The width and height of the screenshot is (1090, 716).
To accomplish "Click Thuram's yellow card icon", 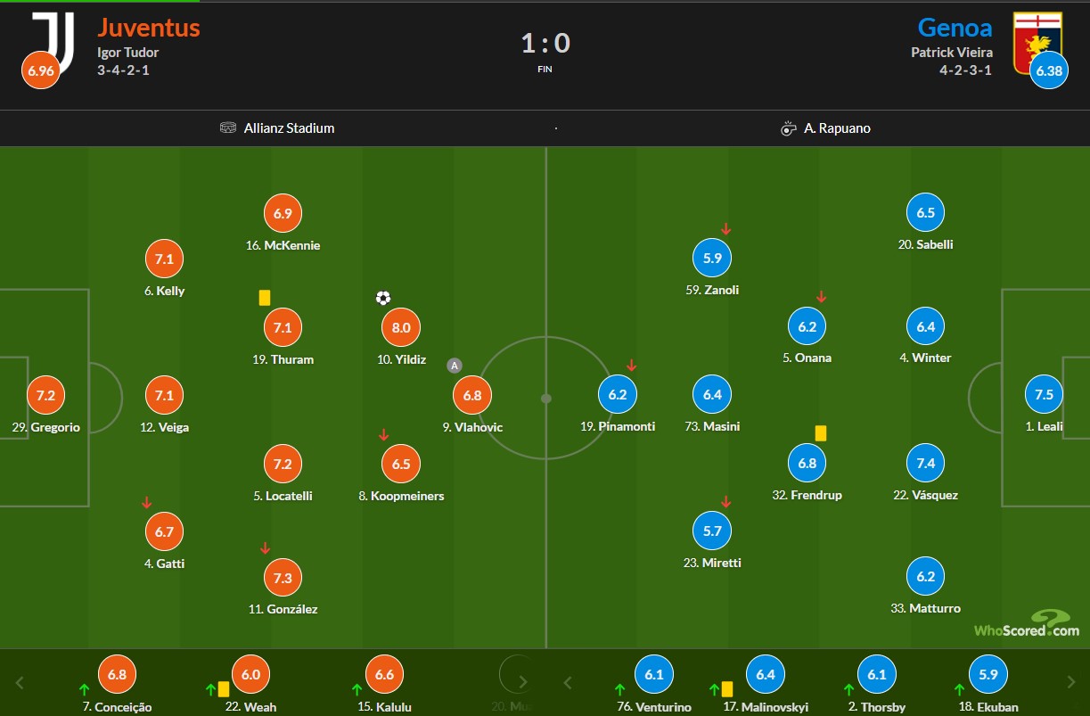I will click(265, 298).
